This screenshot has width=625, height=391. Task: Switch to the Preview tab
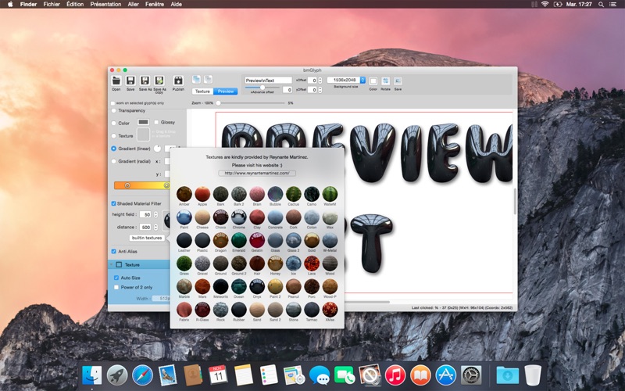pos(226,91)
